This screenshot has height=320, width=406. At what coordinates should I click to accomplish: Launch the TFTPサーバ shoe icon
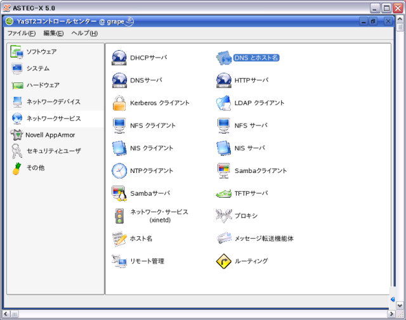(224, 193)
